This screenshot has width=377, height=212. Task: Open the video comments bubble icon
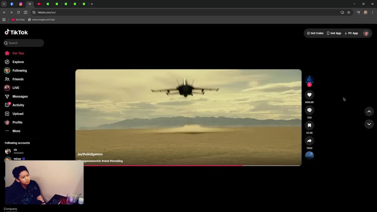(309, 110)
